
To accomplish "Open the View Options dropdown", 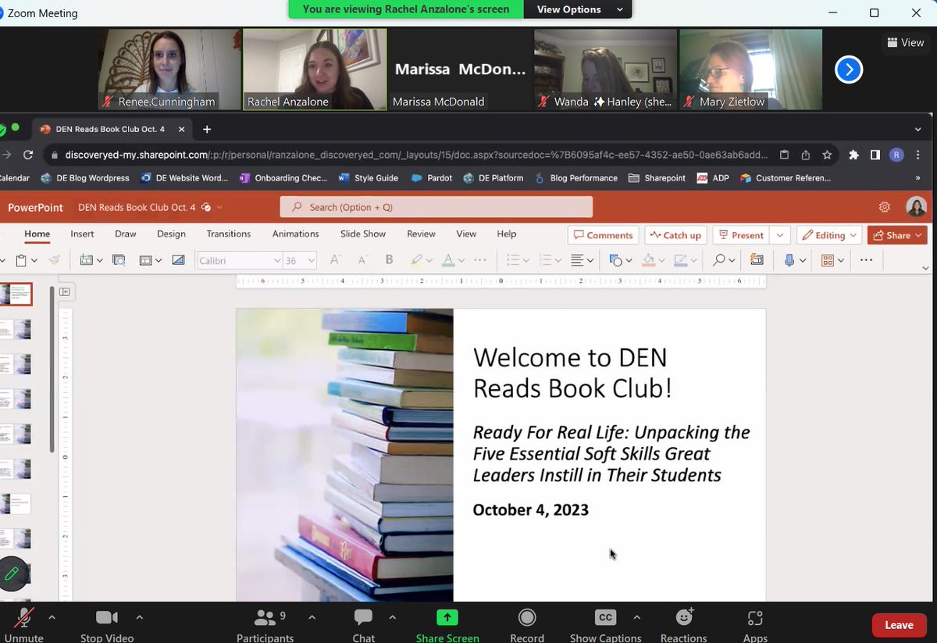I will tap(579, 9).
